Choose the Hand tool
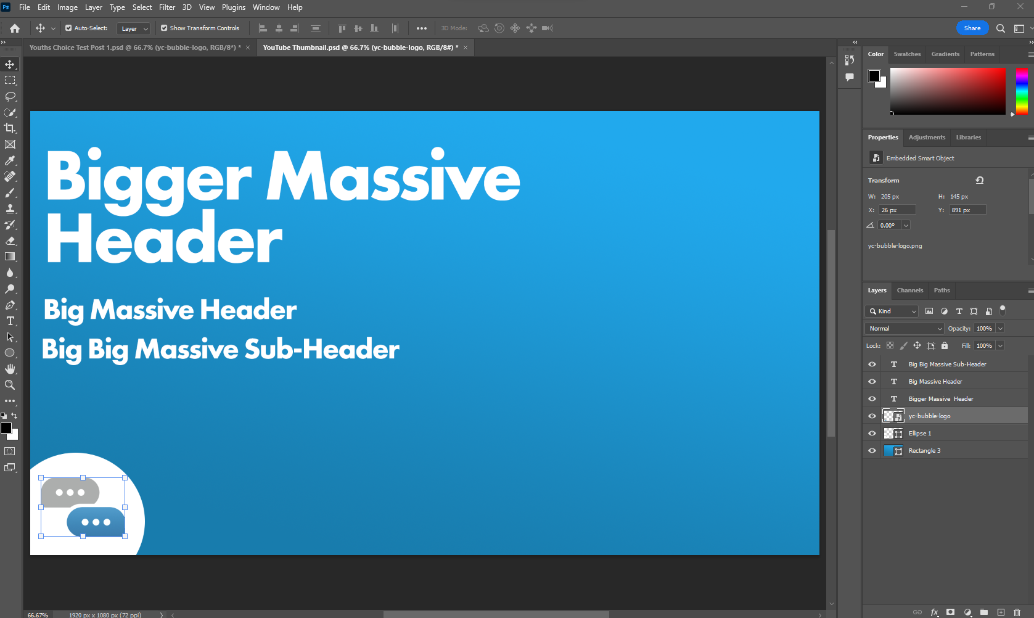 [10, 369]
